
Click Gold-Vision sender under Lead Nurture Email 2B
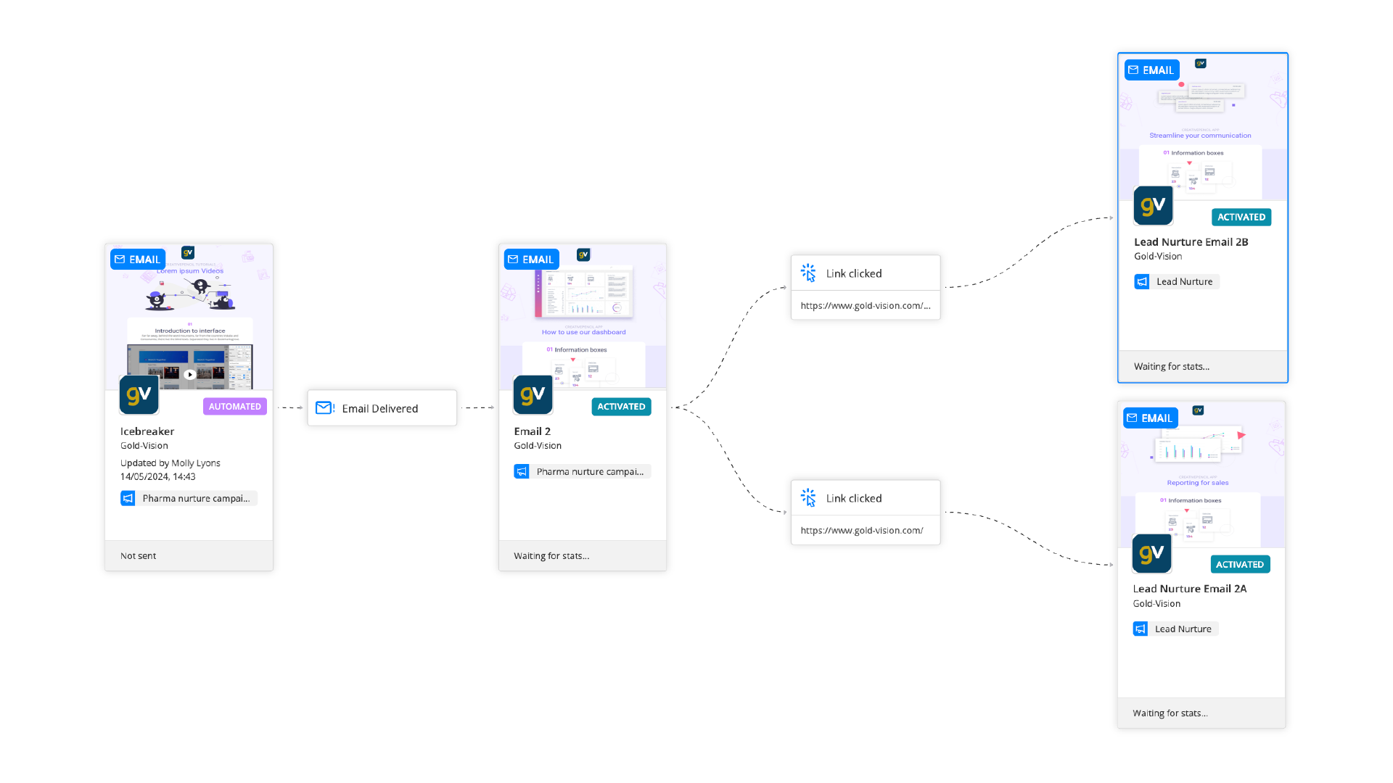click(x=1158, y=257)
